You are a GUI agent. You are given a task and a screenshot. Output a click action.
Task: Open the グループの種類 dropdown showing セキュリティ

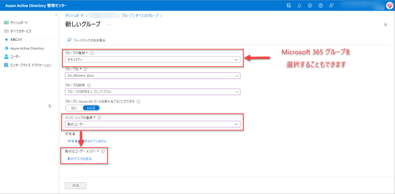(153, 60)
